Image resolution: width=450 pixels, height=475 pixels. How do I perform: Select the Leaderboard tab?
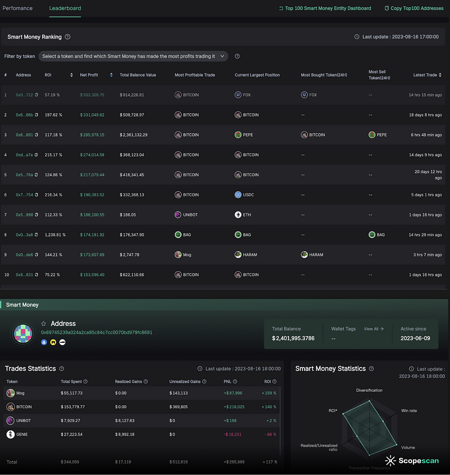pos(65,8)
